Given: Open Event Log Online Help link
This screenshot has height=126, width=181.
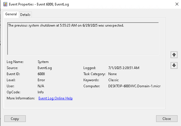Looking at the screenshot, I should (56, 98).
